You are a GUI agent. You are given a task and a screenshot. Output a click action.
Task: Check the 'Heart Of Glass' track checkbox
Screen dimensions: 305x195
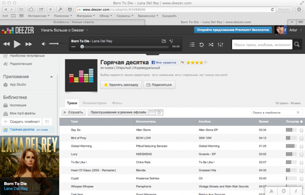(x=301, y=171)
